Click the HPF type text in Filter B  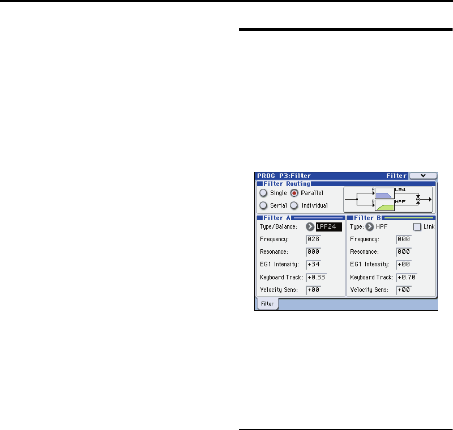pos(382,227)
